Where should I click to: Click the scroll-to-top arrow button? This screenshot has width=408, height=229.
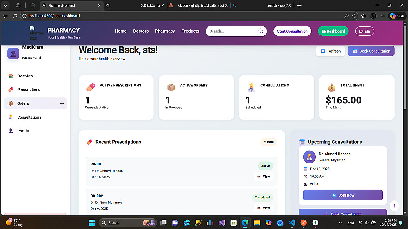tap(394, 206)
